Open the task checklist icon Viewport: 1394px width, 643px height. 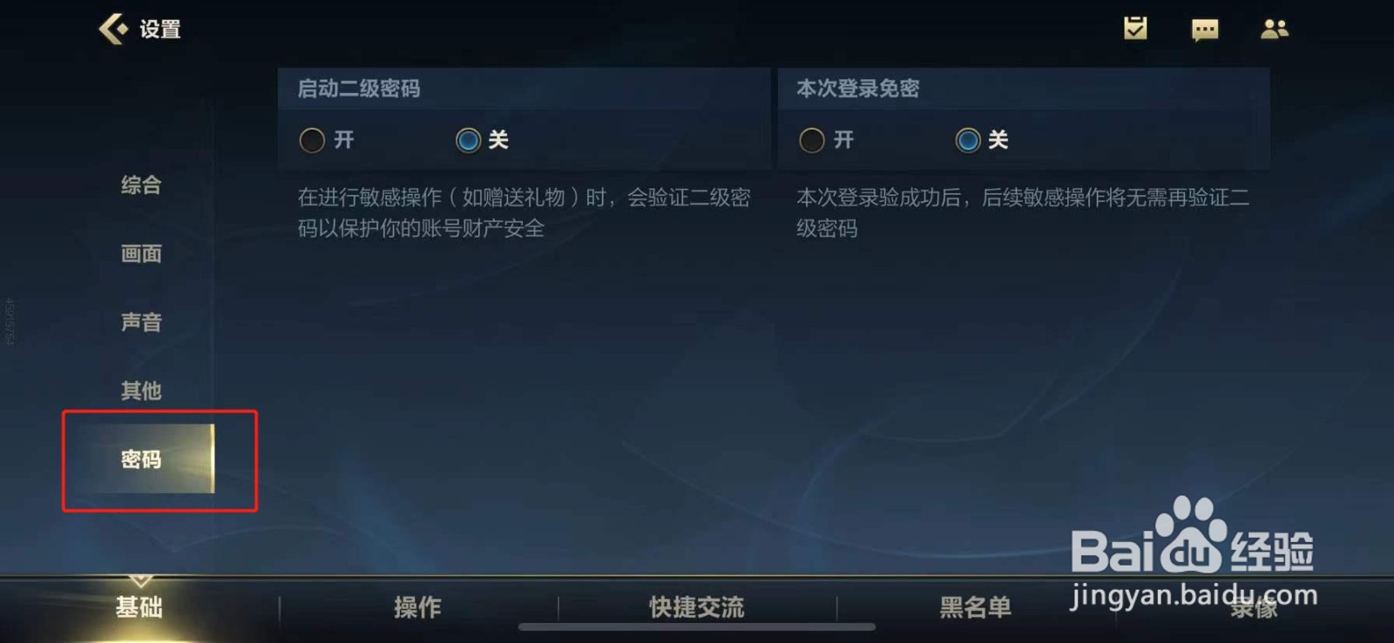pos(1135,29)
